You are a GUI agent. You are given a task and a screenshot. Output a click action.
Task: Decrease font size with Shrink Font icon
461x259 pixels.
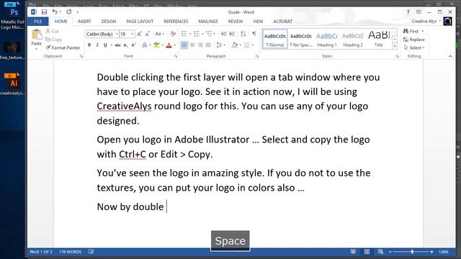[x=147, y=34]
